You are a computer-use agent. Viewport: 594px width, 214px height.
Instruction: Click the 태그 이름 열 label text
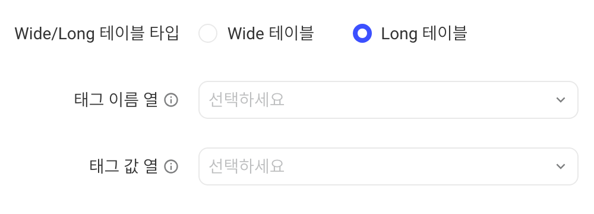(x=116, y=100)
